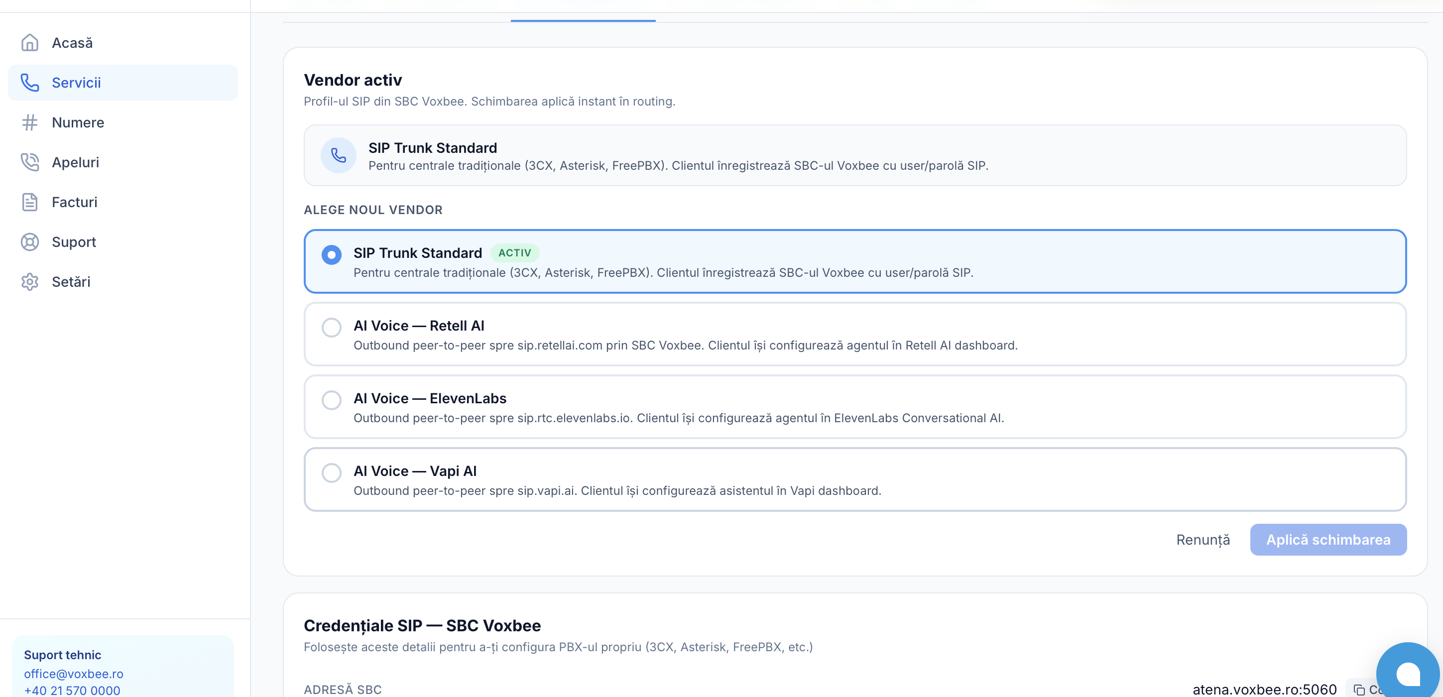Go to Servicii section

click(x=122, y=82)
